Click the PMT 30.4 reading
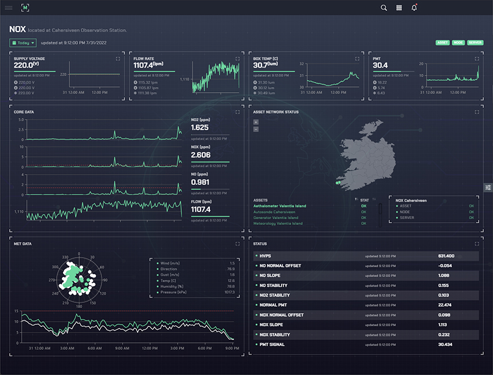 click(x=380, y=65)
